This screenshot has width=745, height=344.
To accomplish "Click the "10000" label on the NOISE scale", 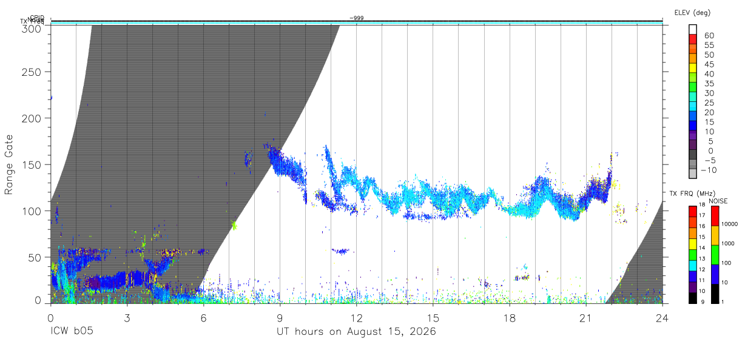I will tap(730, 224).
